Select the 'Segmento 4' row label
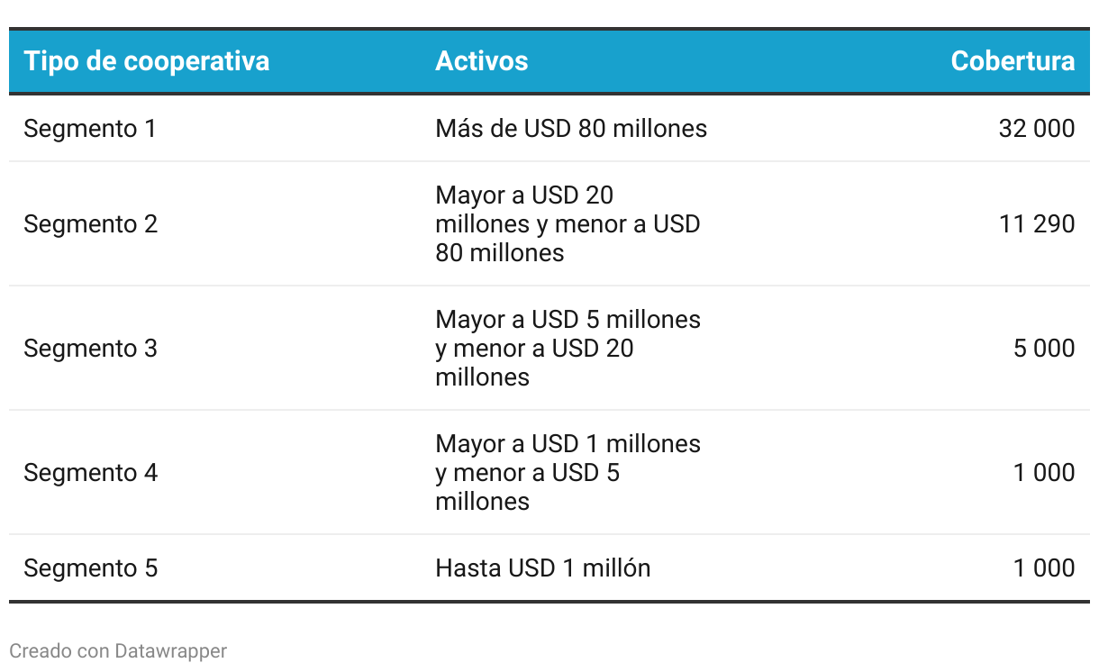The width and height of the screenshot is (1099, 672). click(90, 473)
